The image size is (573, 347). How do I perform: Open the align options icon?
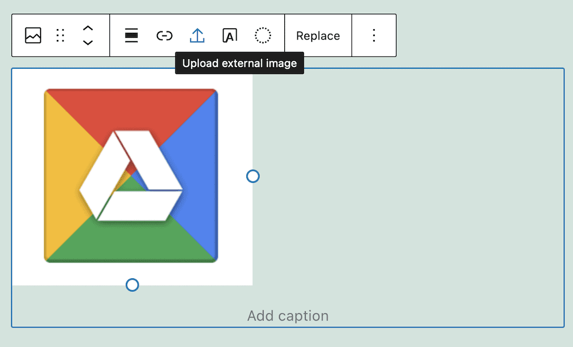(132, 36)
